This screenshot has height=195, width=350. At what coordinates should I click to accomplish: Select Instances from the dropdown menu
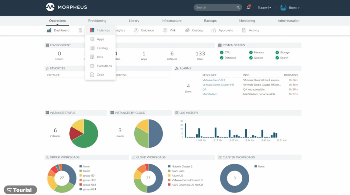tap(103, 30)
